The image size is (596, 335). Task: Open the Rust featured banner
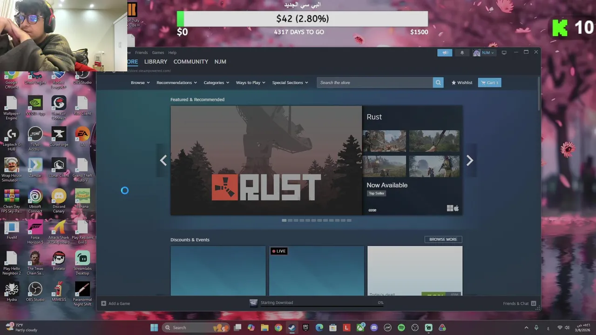266,161
